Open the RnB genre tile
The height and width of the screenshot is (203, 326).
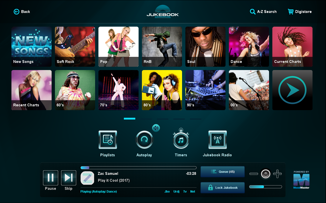(x=162, y=47)
